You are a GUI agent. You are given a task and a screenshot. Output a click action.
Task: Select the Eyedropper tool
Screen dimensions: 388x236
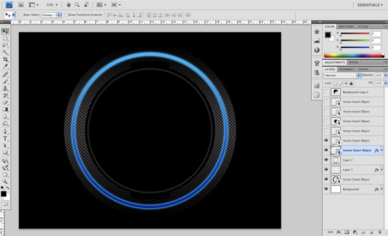(5, 67)
